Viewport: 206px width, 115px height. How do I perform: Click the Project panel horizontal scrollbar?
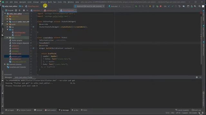pos(8,75)
